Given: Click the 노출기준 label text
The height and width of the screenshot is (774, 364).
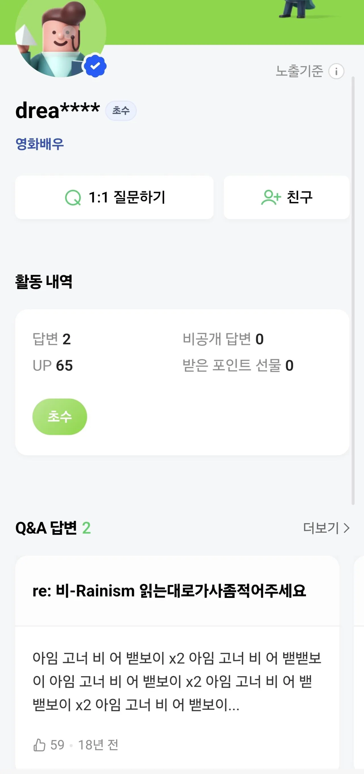Looking at the screenshot, I should click(299, 71).
